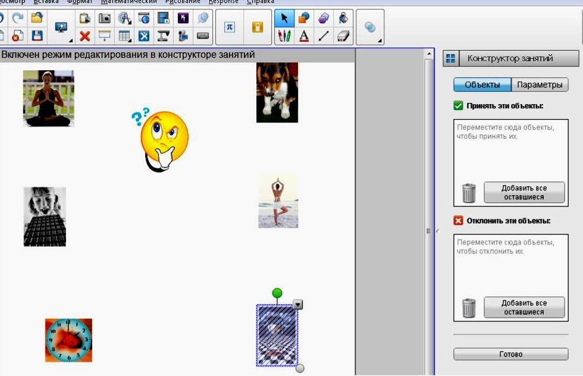Viewport: 583px width, 376px height.
Task: Click the Принять эти объекты drop area
Action: pyautogui.click(x=511, y=162)
